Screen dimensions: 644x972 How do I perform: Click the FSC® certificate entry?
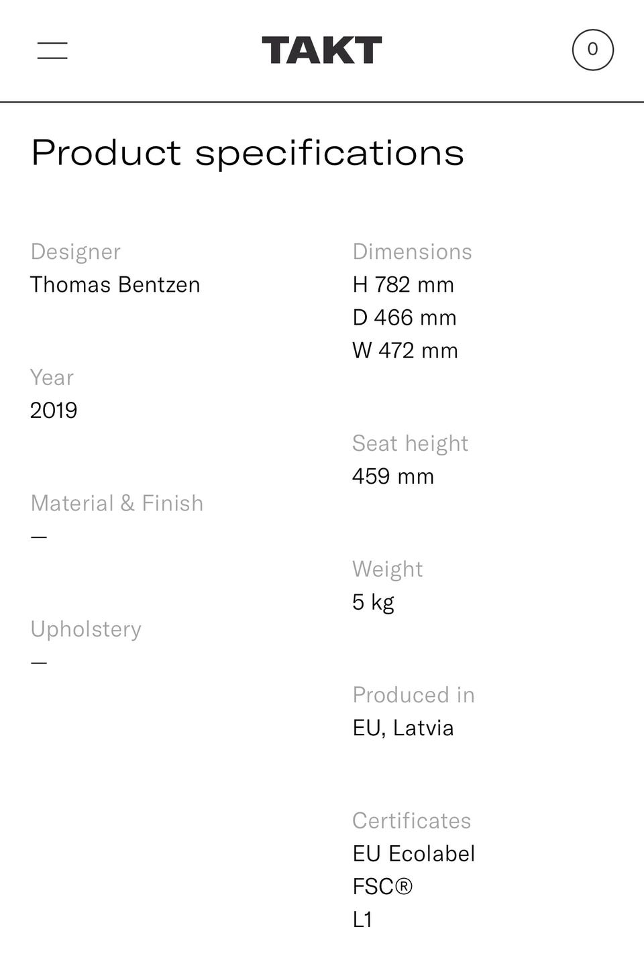(x=382, y=886)
